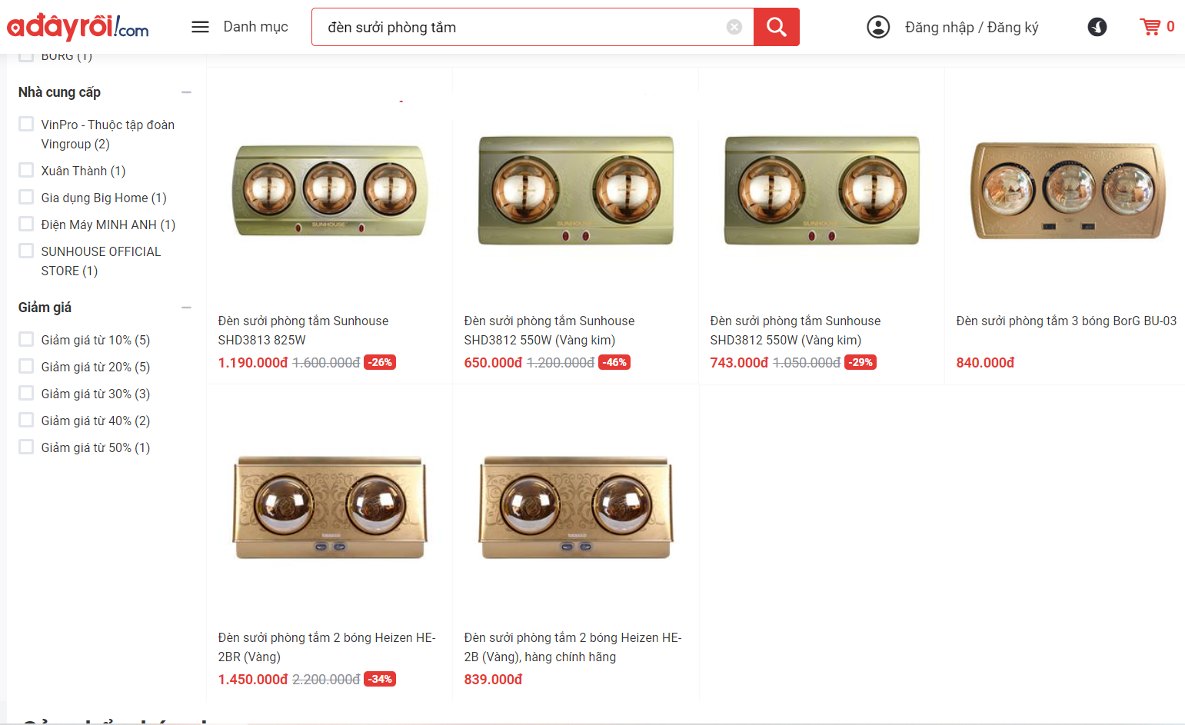Open Heizen HE-2B hàng chính hãng title

click(573, 647)
